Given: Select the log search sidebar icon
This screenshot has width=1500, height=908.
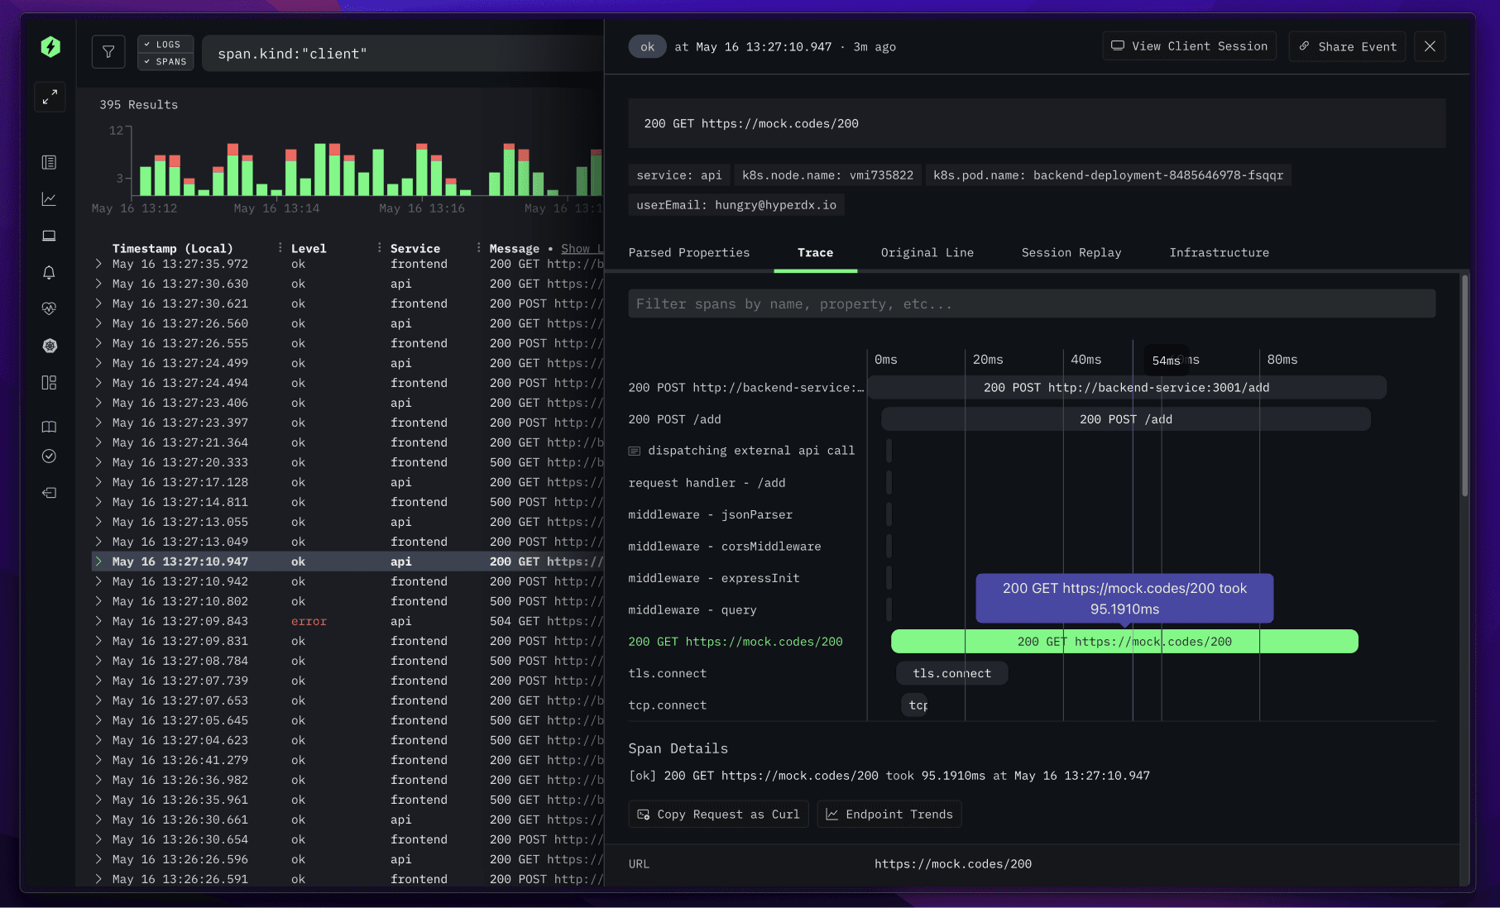Looking at the screenshot, I should 49,162.
